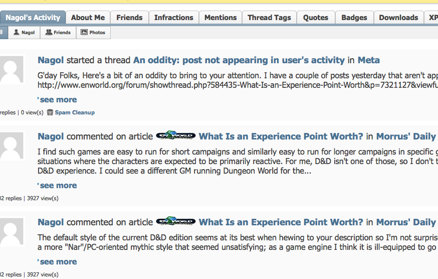
Task: Expand 'see more' in the second activity entry
Action: pos(58,185)
